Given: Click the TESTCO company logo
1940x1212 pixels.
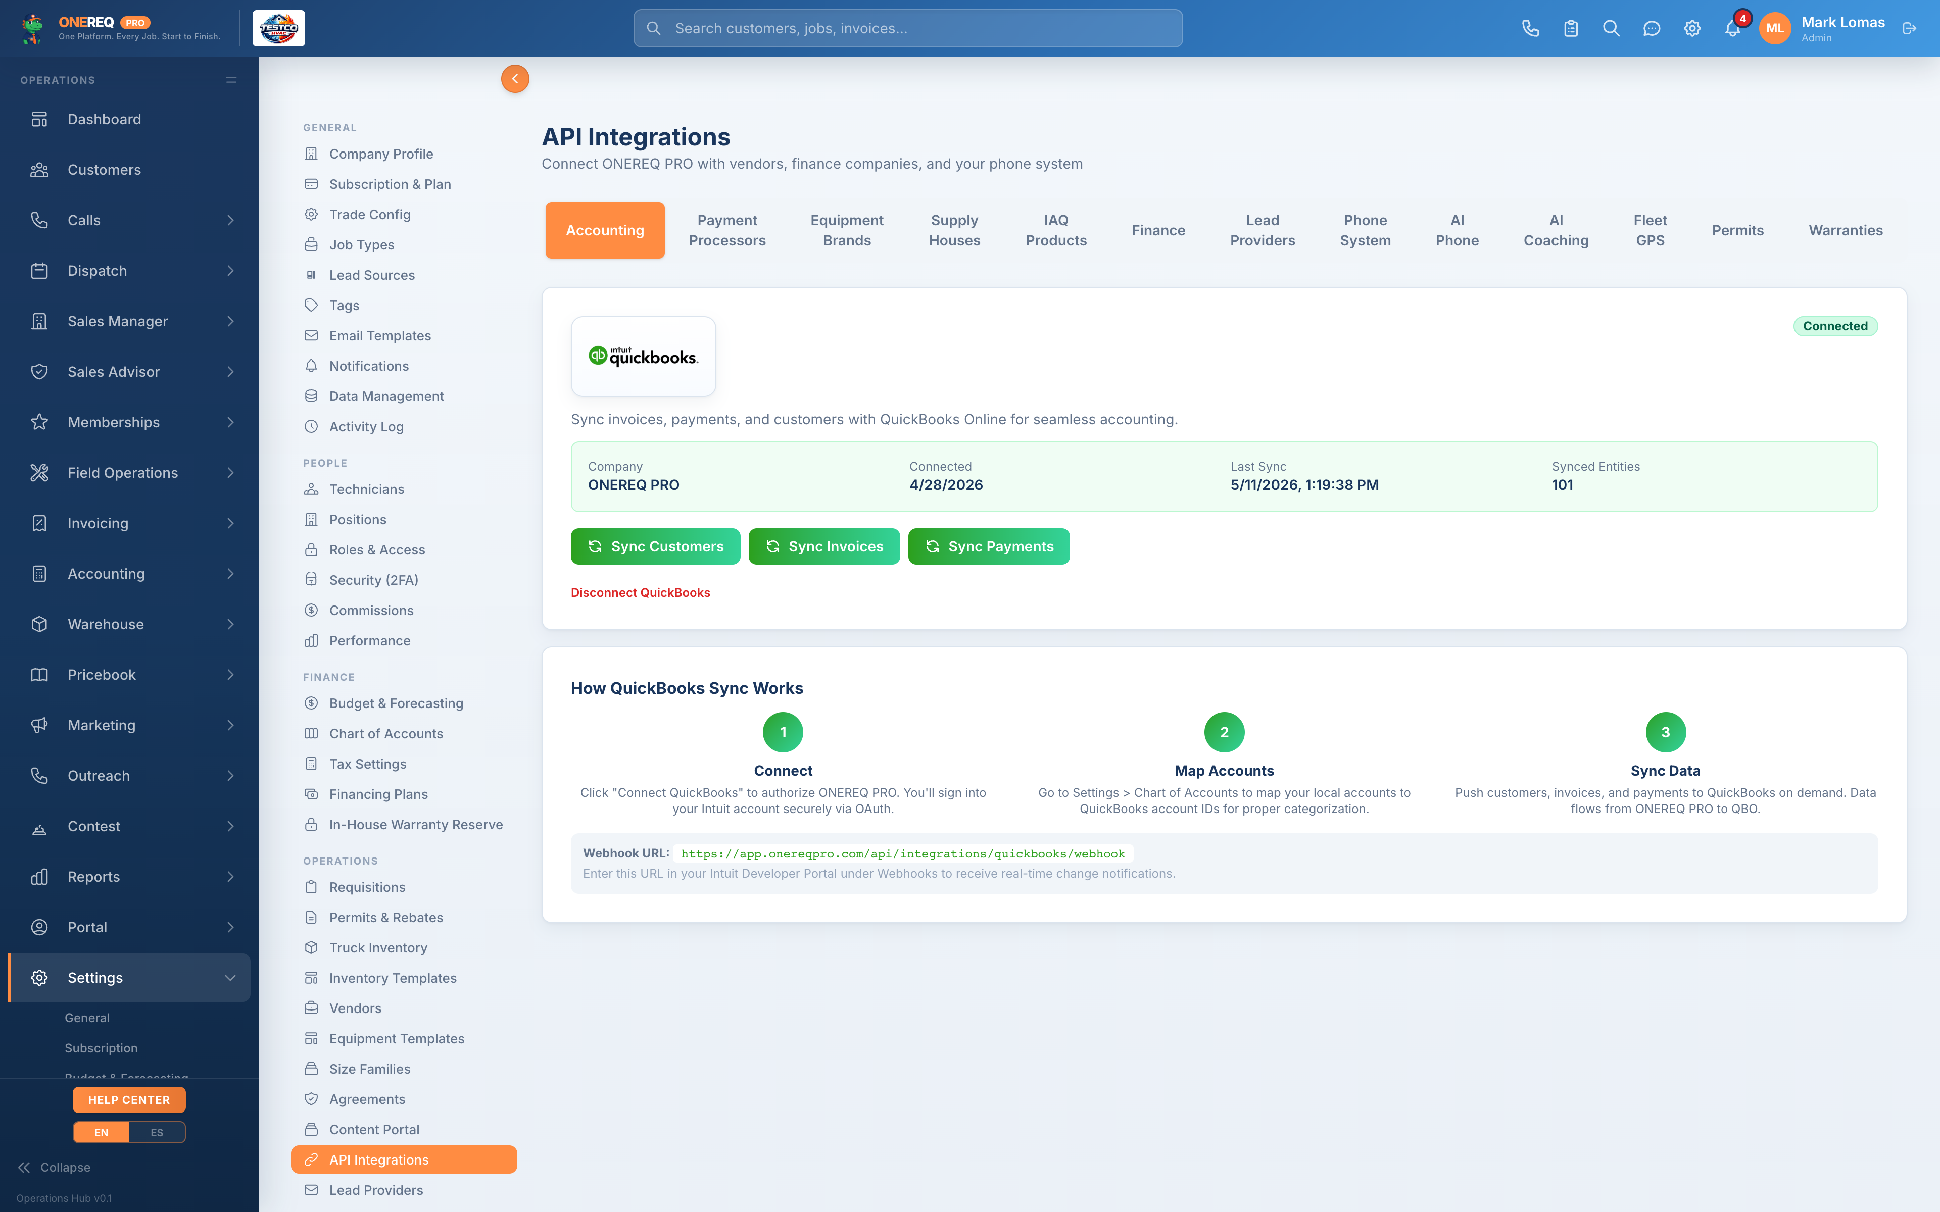Looking at the screenshot, I should [279, 28].
